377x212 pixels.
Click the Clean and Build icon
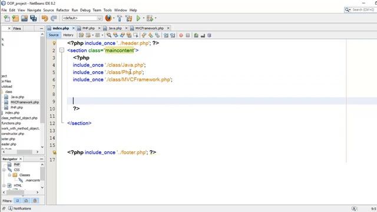point(129,18)
